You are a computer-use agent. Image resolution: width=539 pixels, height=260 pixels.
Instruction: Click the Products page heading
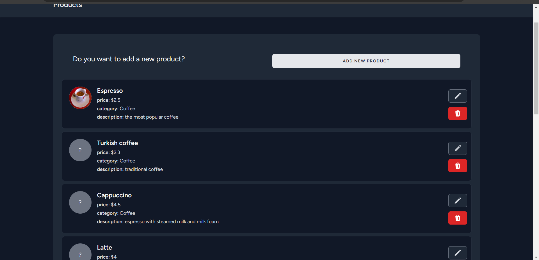[x=68, y=5]
